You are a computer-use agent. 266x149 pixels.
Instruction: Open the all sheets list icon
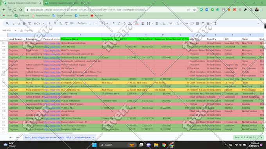coord(17,138)
